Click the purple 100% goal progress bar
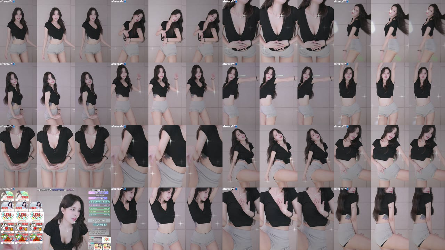 (x=98, y=193)
